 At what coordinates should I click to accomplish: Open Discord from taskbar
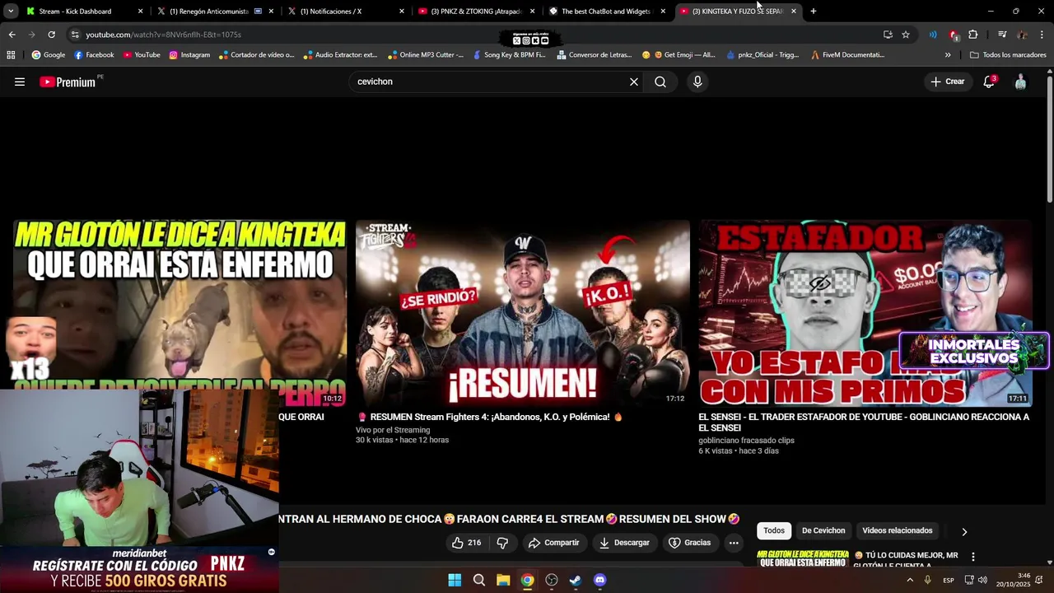(599, 580)
